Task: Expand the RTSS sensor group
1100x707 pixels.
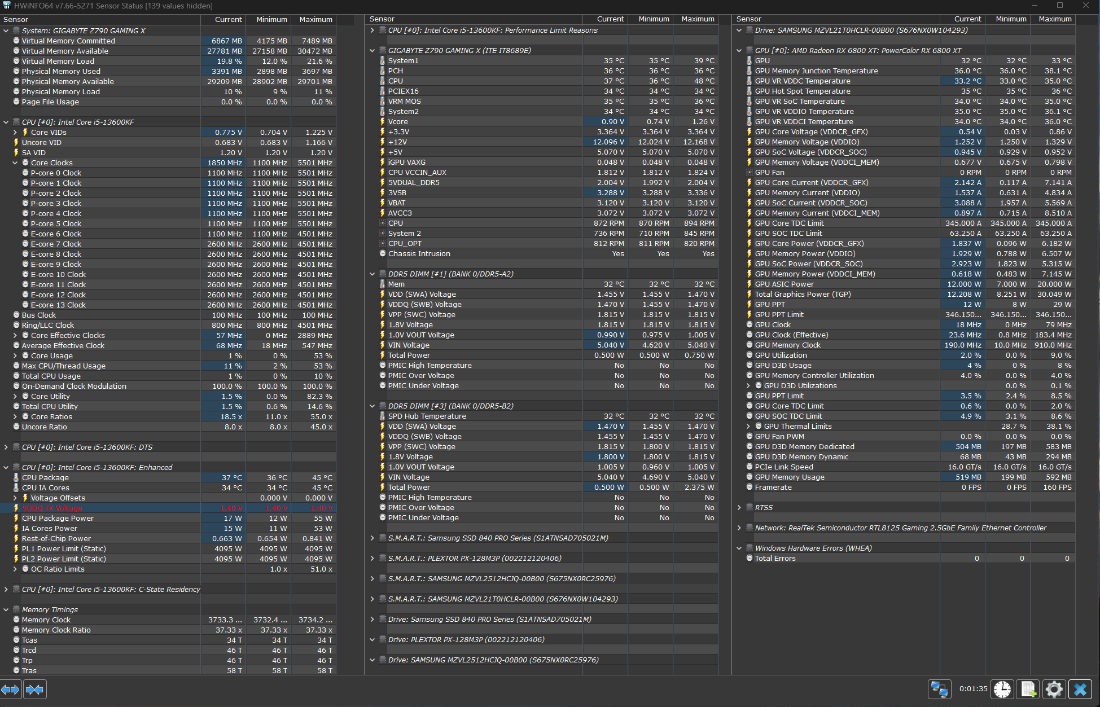Action: [x=739, y=508]
